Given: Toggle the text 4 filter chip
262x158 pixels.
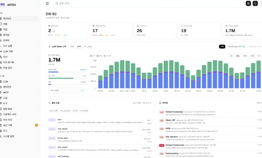Looking at the screenshot, I should point(75,111).
